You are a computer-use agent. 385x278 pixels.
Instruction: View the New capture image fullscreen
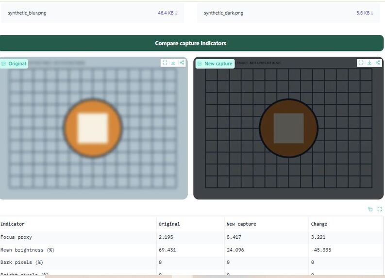[x=361, y=63]
